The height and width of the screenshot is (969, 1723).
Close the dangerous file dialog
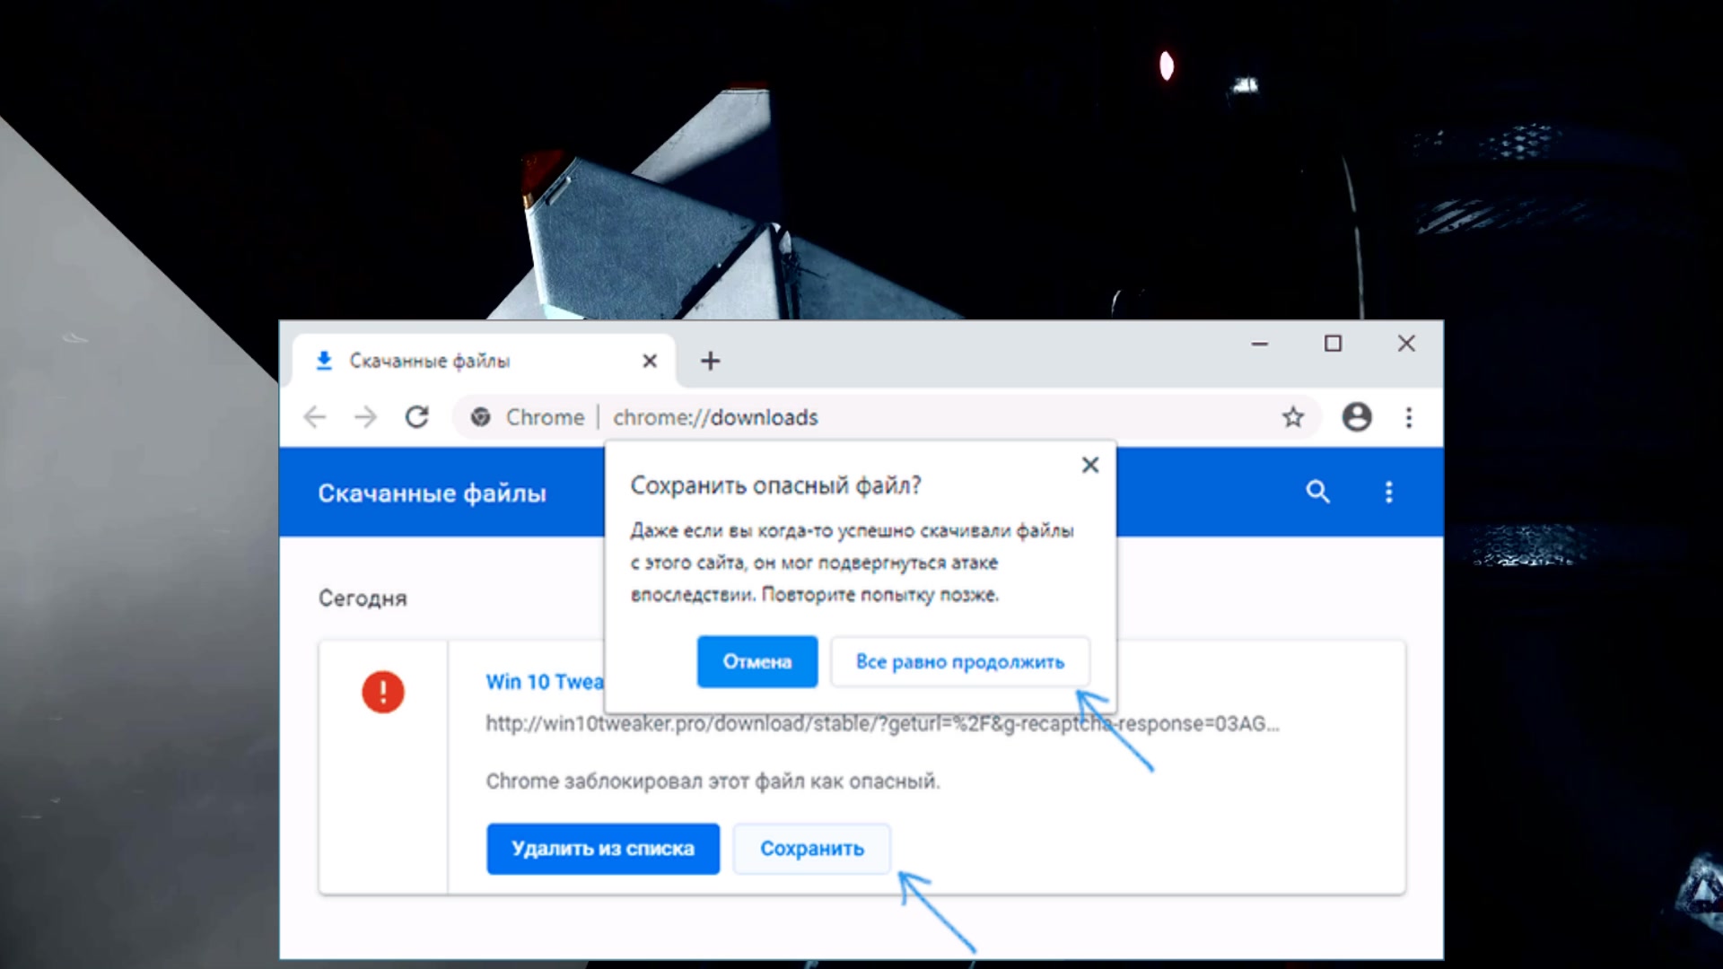click(1089, 465)
